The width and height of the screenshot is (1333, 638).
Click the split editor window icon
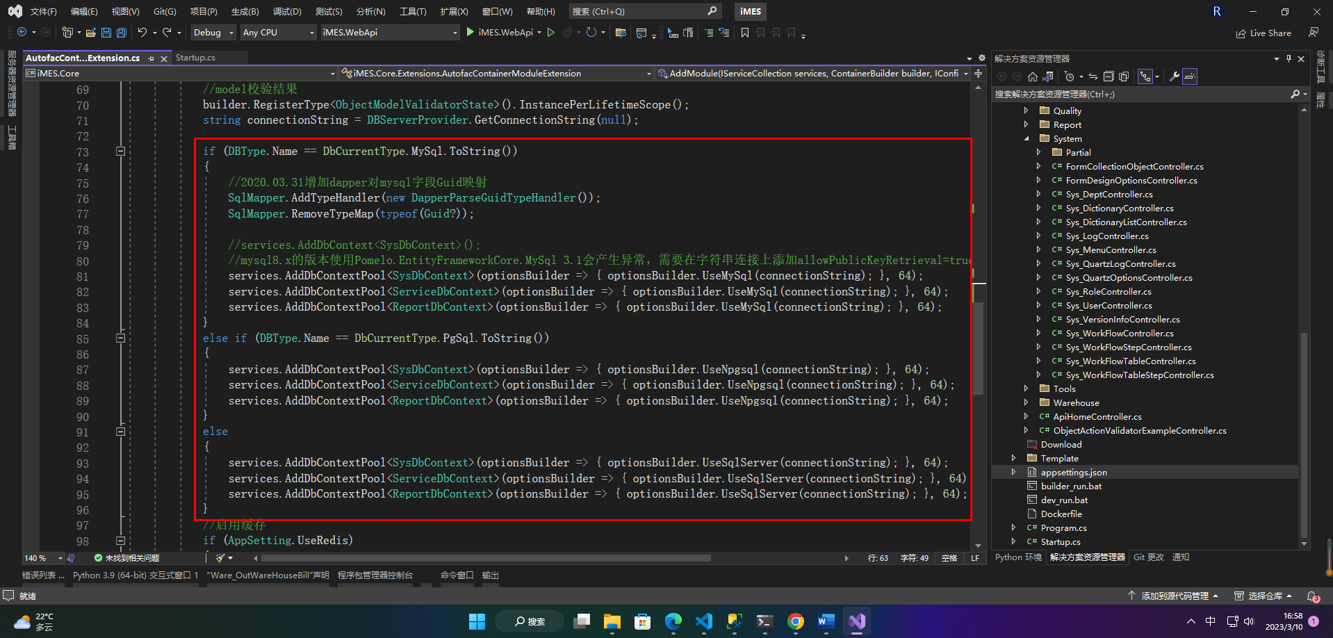979,73
